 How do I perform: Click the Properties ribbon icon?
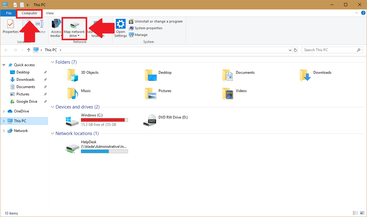(x=10, y=24)
